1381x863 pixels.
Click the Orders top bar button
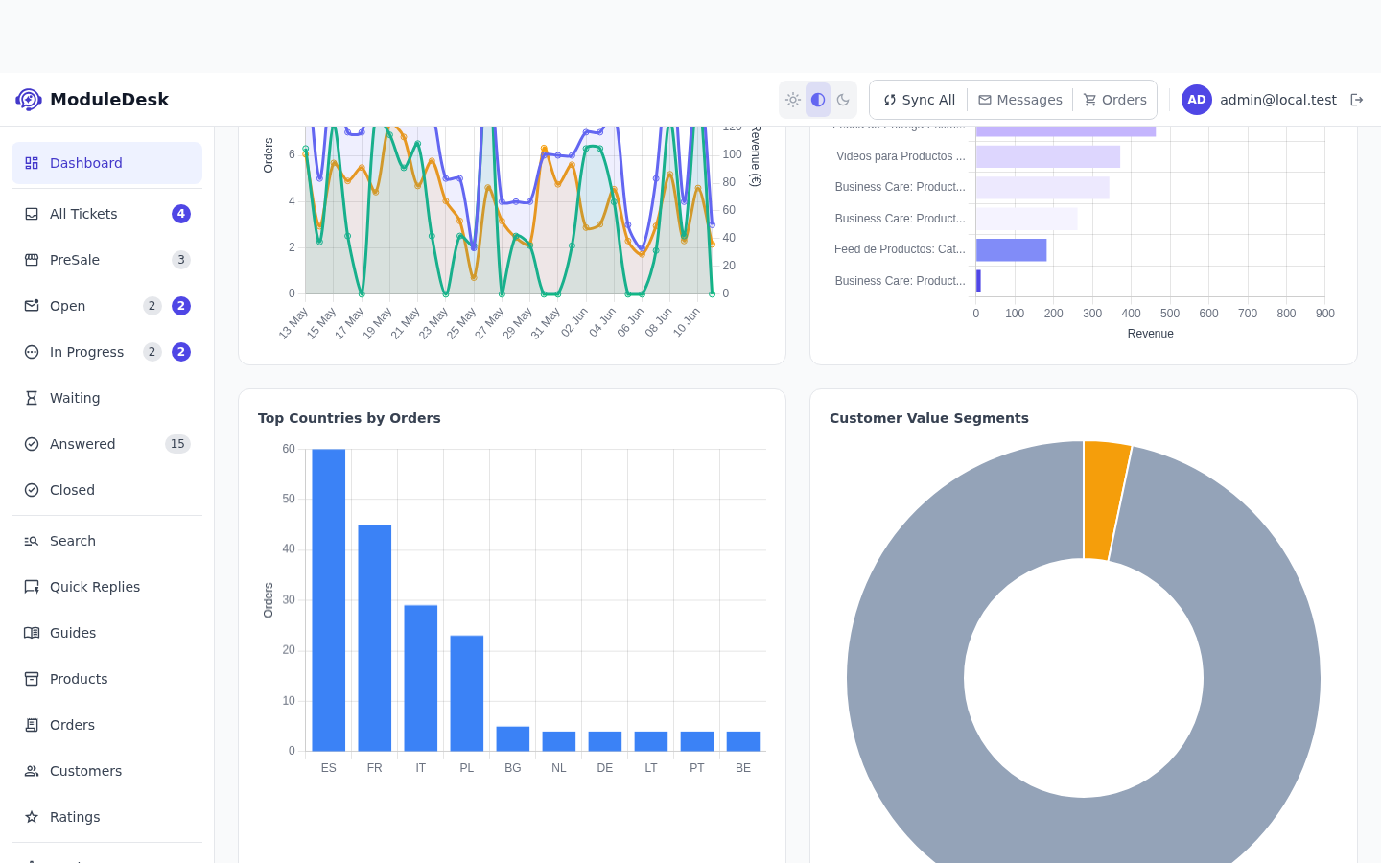coord(1114,100)
